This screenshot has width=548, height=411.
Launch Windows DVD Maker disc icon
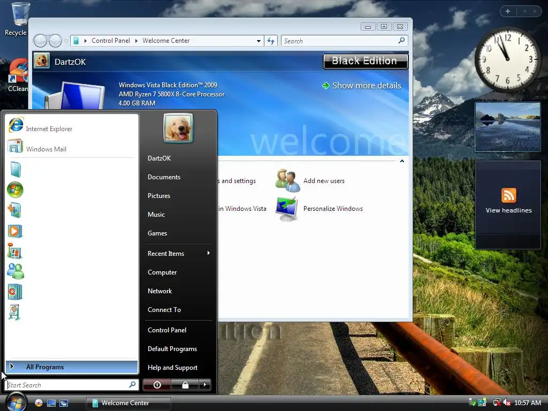tap(15, 292)
